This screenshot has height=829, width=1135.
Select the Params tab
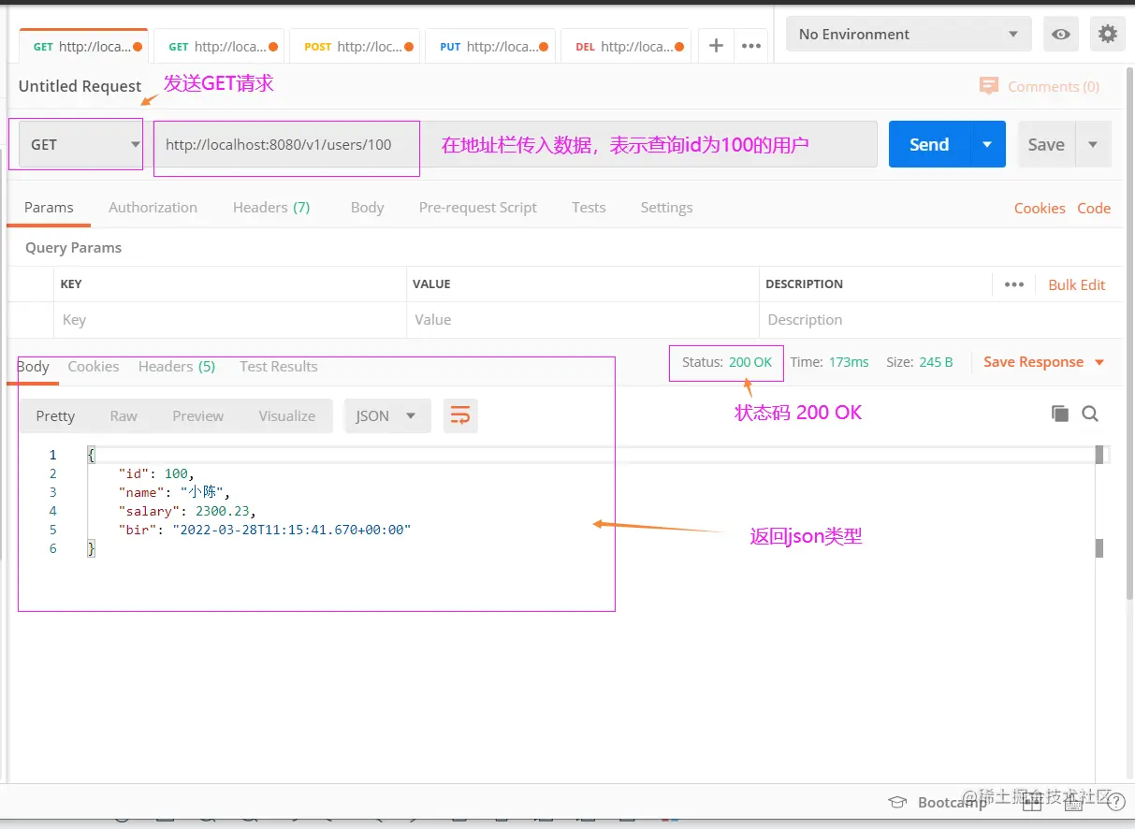(49, 208)
